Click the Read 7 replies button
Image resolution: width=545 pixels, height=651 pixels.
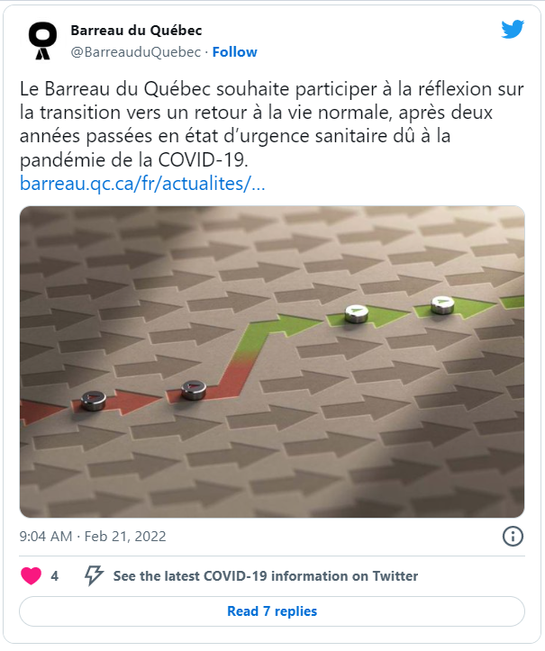272,611
